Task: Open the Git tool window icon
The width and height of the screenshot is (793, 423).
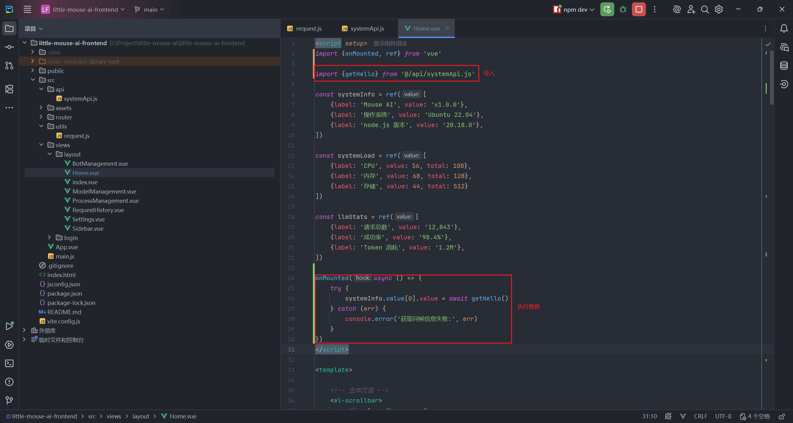Action: click(9, 400)
